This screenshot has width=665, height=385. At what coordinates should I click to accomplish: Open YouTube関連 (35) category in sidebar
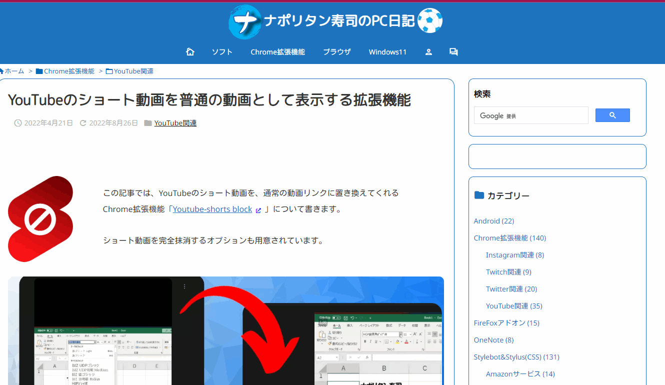point(513,306)
